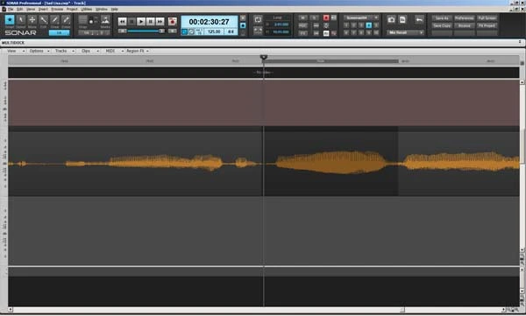Click the Marks icon in the Snap module
526x316 pixels.
point(105,20)
